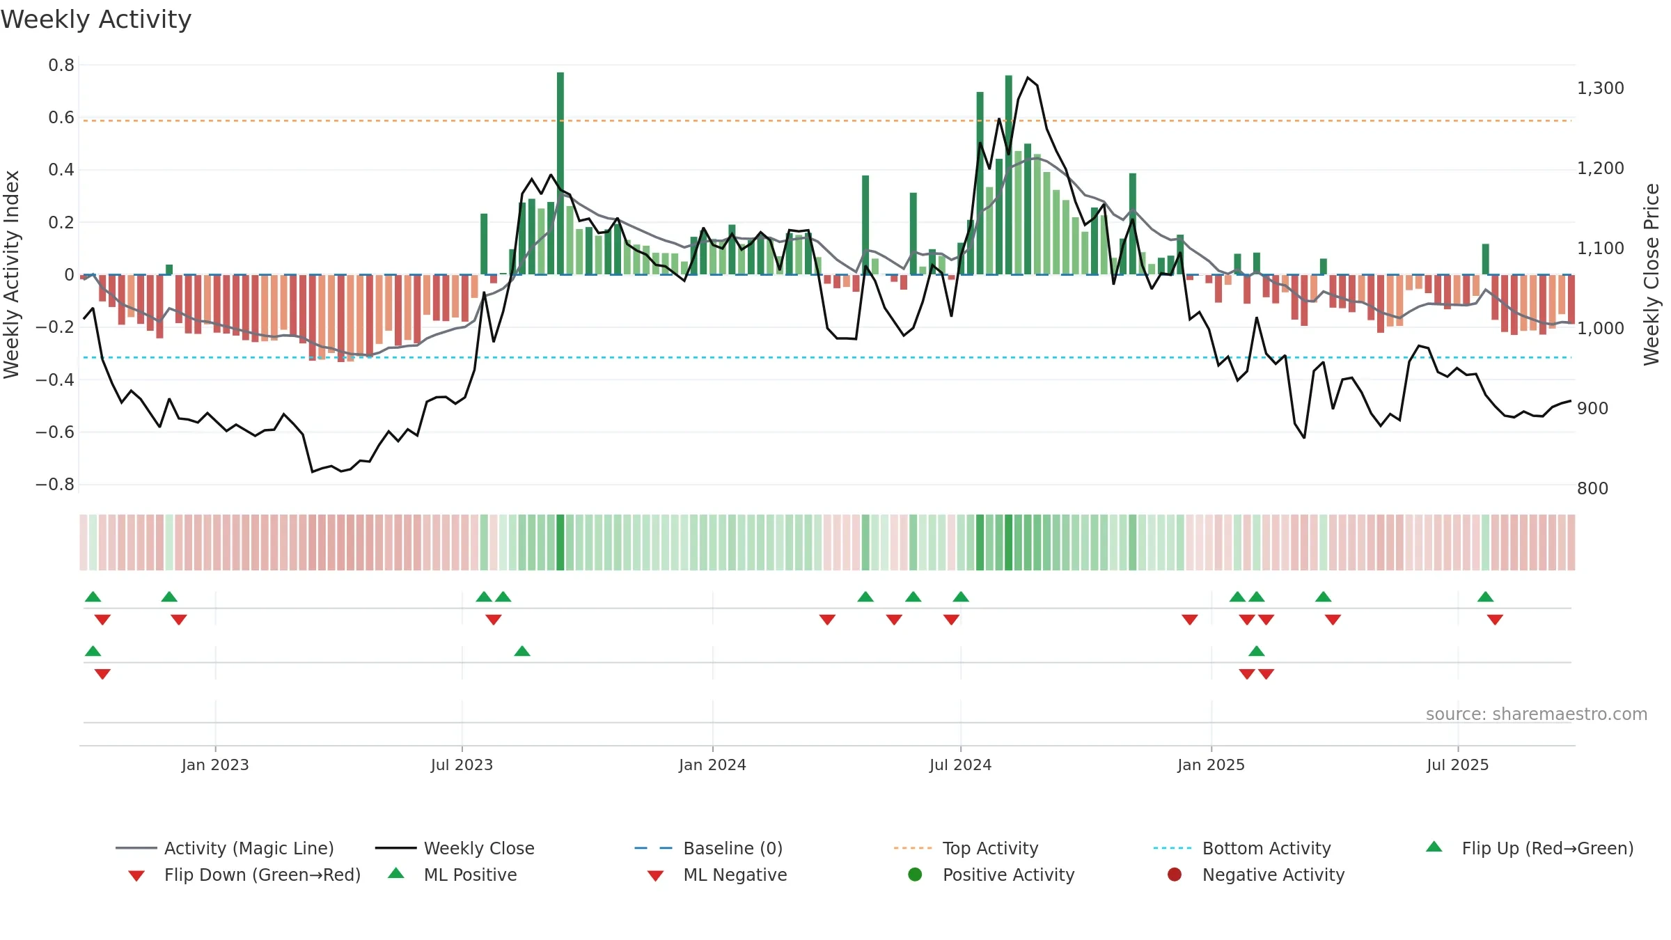Click the last flip-up marker after Jul 2025
Image resolution: width=1671 pixels, height=940 pixels.
[1485, 597]
